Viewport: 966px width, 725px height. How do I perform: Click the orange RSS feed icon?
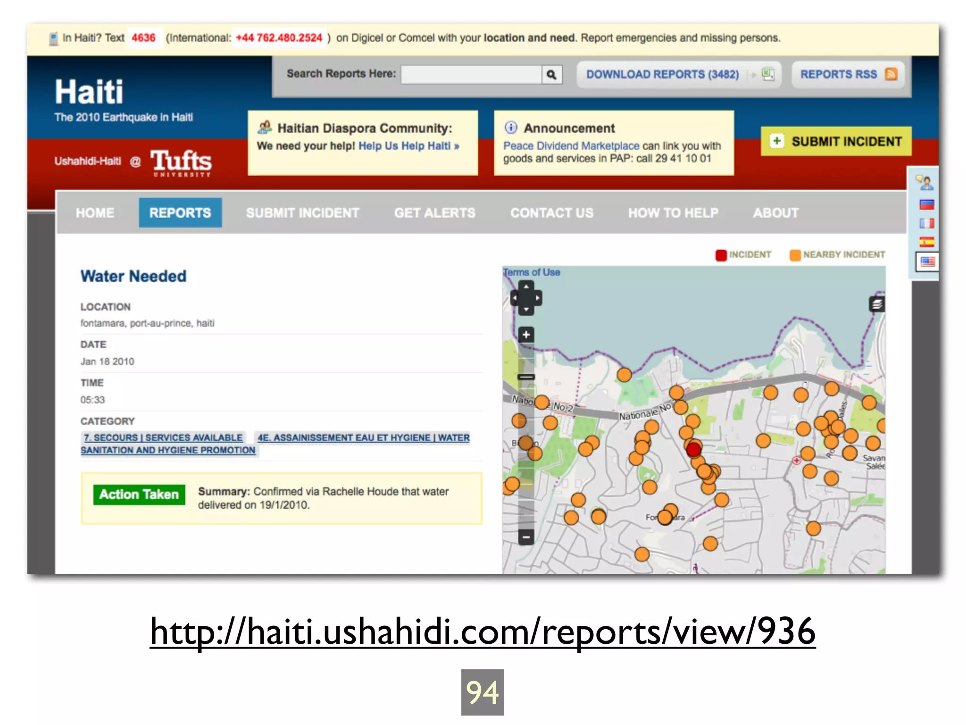pos(891,74)
